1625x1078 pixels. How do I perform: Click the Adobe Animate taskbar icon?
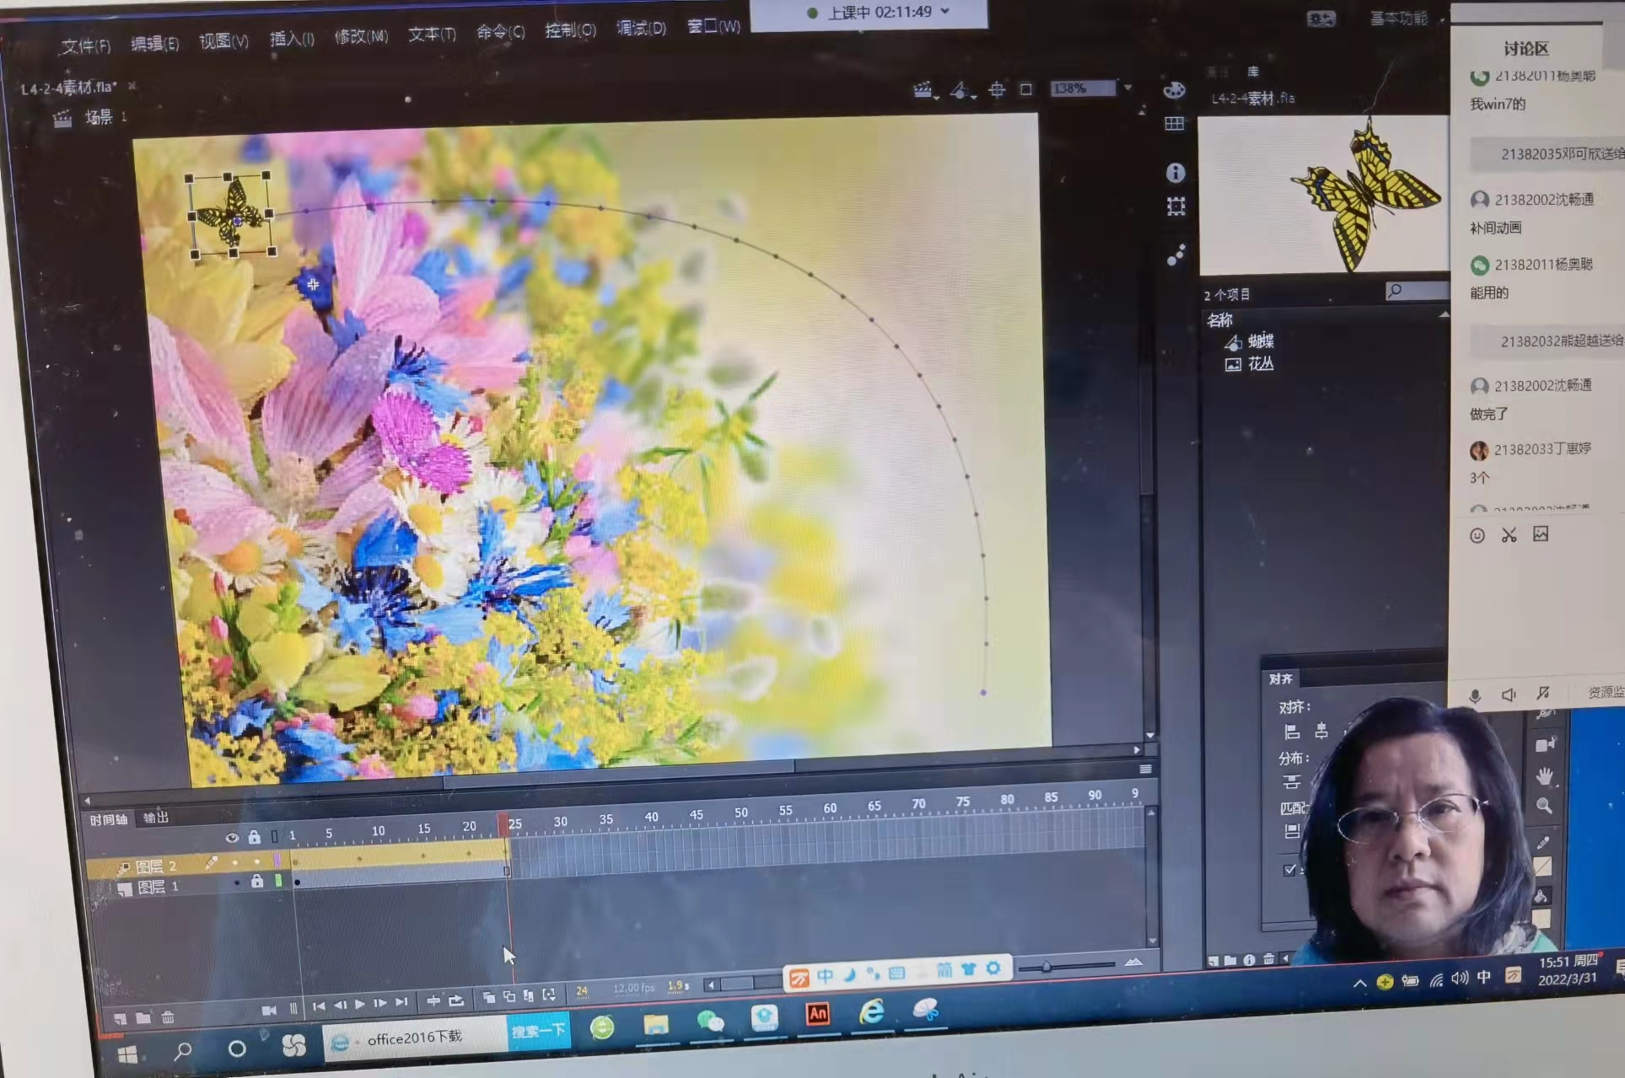pos(817,1014)
